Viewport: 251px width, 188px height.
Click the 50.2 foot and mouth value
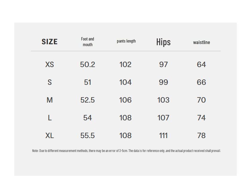87,65
